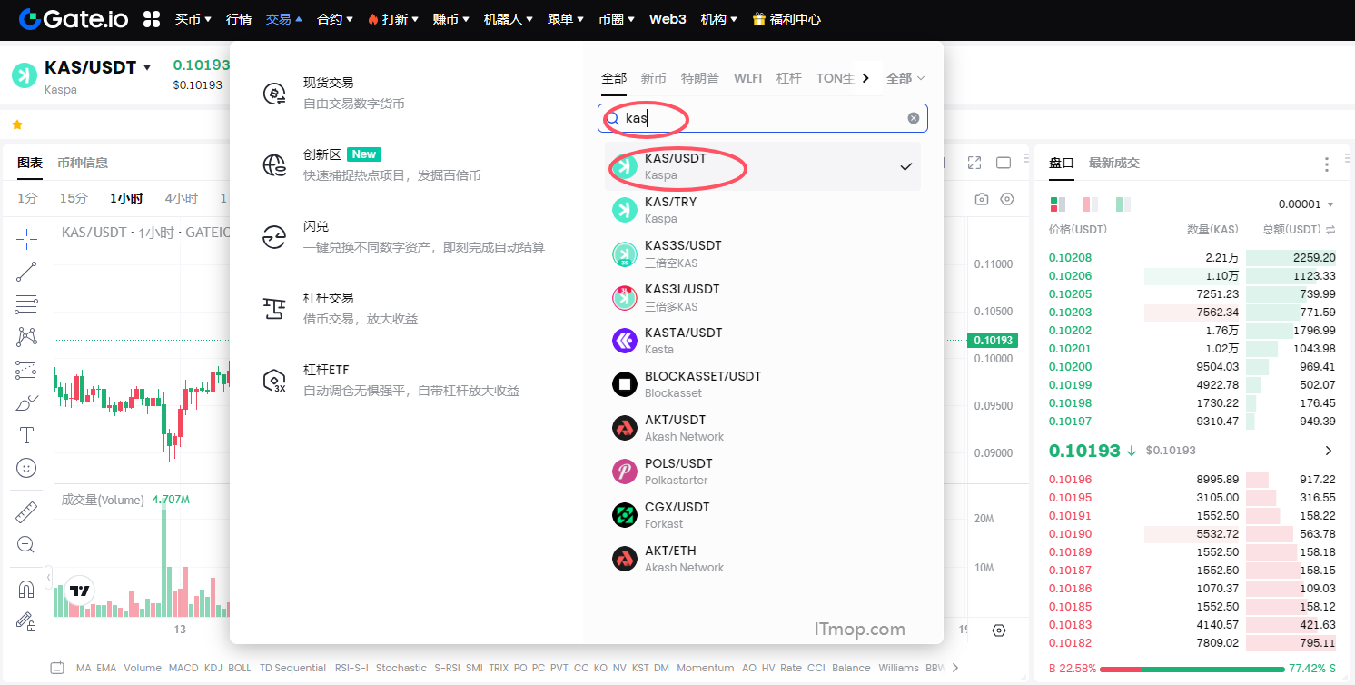
Task: Select the 15分 timeframe
Action: pos(74,198)
